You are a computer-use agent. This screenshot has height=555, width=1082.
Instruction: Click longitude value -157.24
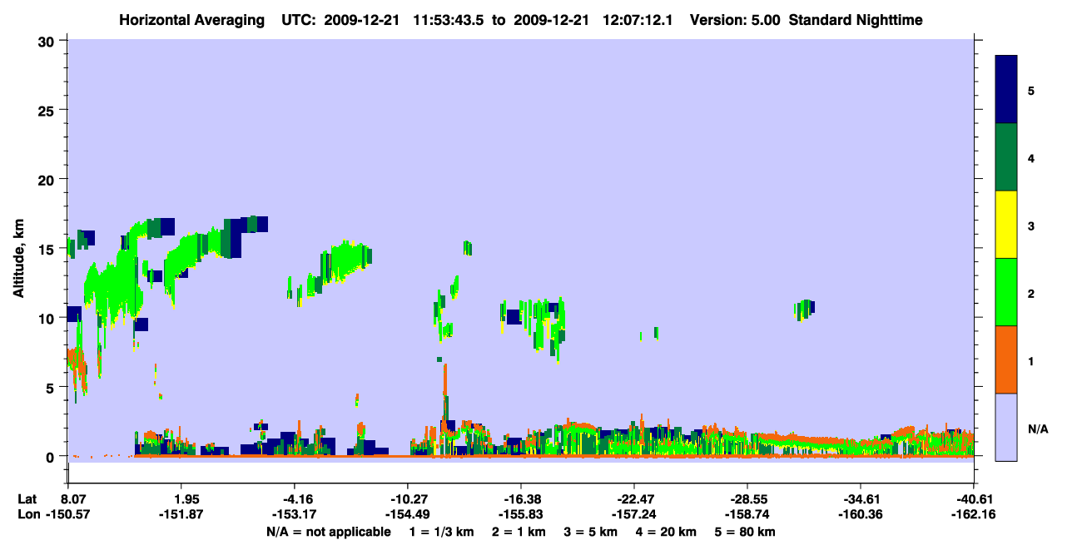[634, 515]
